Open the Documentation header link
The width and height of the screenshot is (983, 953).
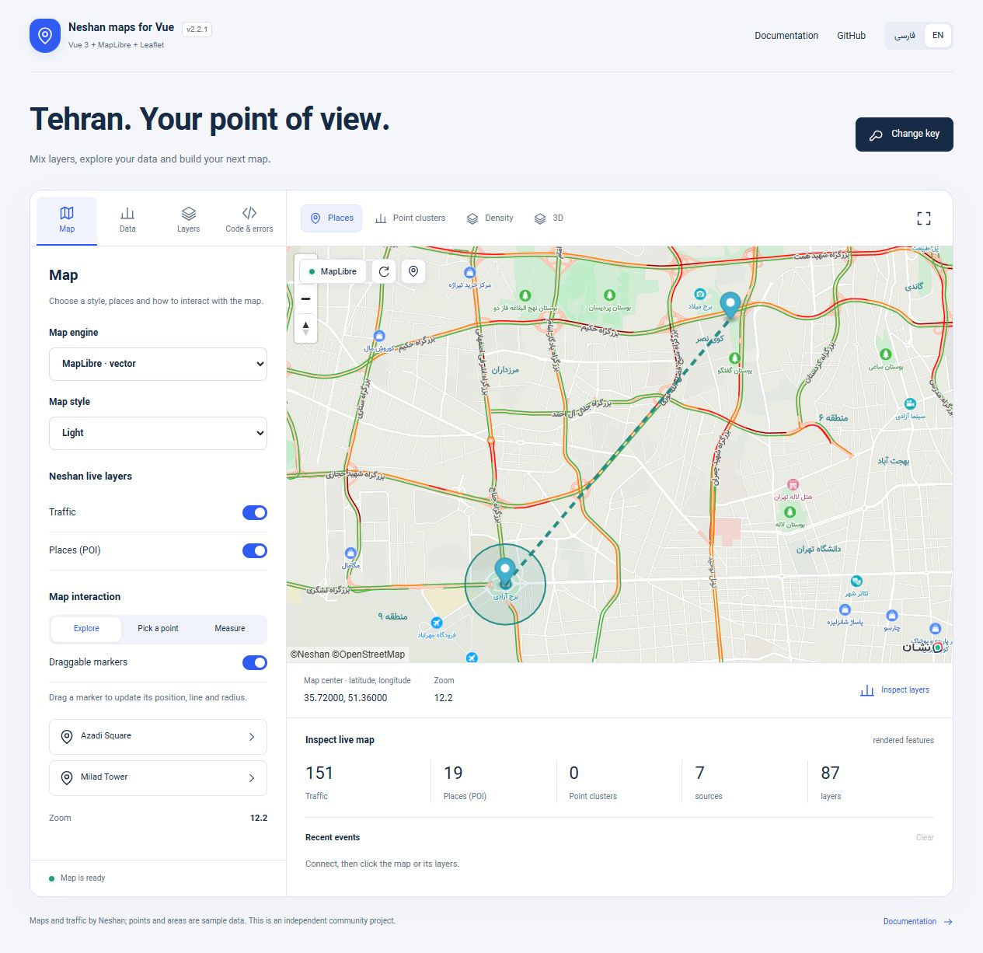[x=786, y=36]
